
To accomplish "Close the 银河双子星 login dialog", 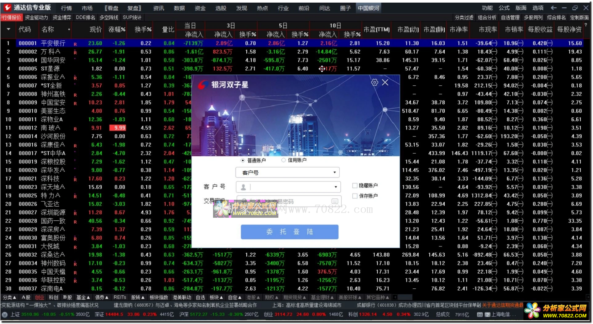I will click(385, 82).
